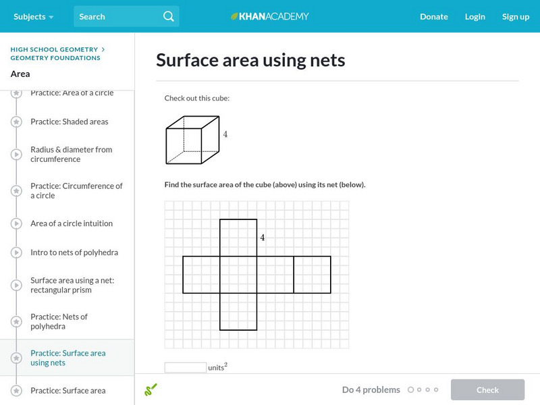Open the Subjects dropdown menu

click(x=34, y=16)
